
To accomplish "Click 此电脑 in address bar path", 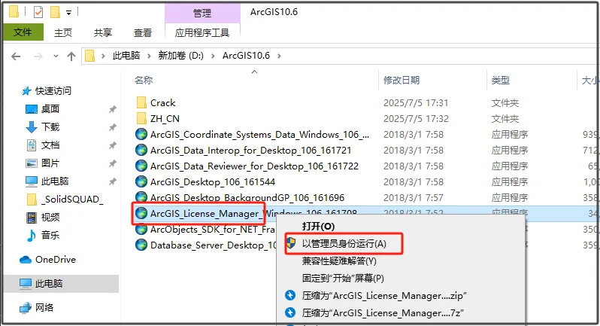I will [x=126, y=56].
